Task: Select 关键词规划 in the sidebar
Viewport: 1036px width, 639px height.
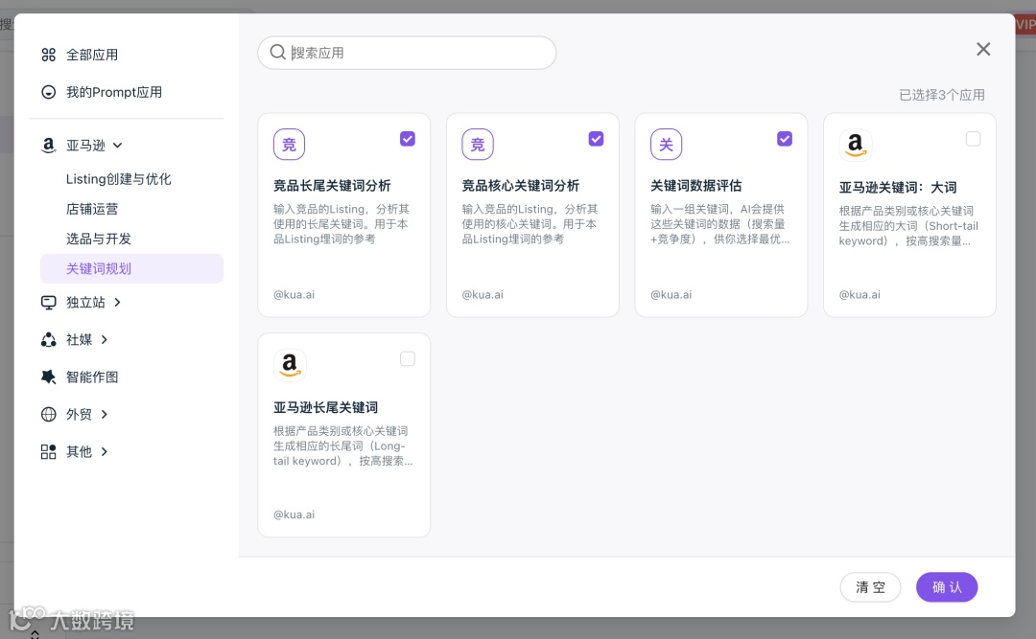Action: click(98, 268)
